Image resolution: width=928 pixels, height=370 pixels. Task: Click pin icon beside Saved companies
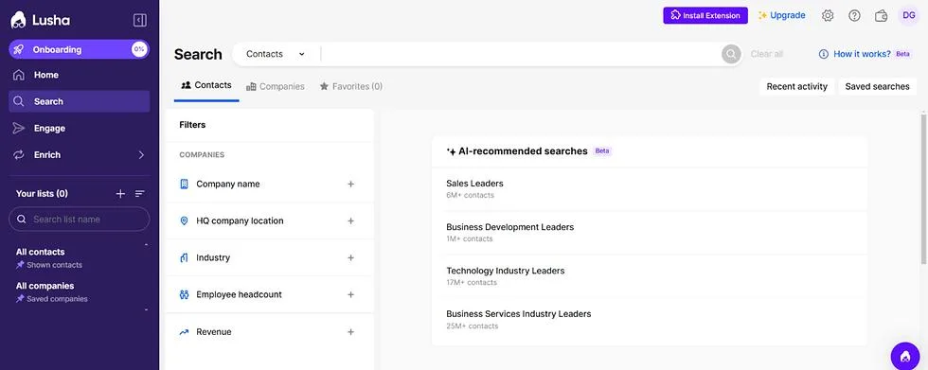tap(20, 299)
